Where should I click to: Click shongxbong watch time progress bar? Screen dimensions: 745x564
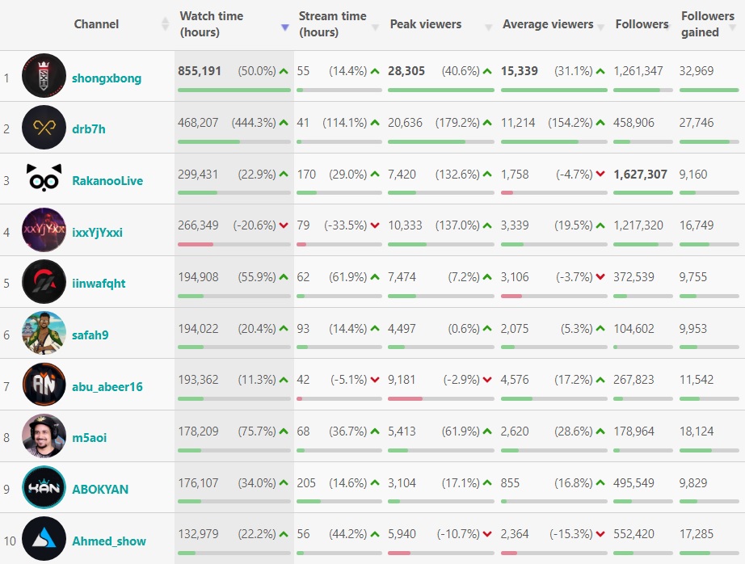(x=234, y=90)
